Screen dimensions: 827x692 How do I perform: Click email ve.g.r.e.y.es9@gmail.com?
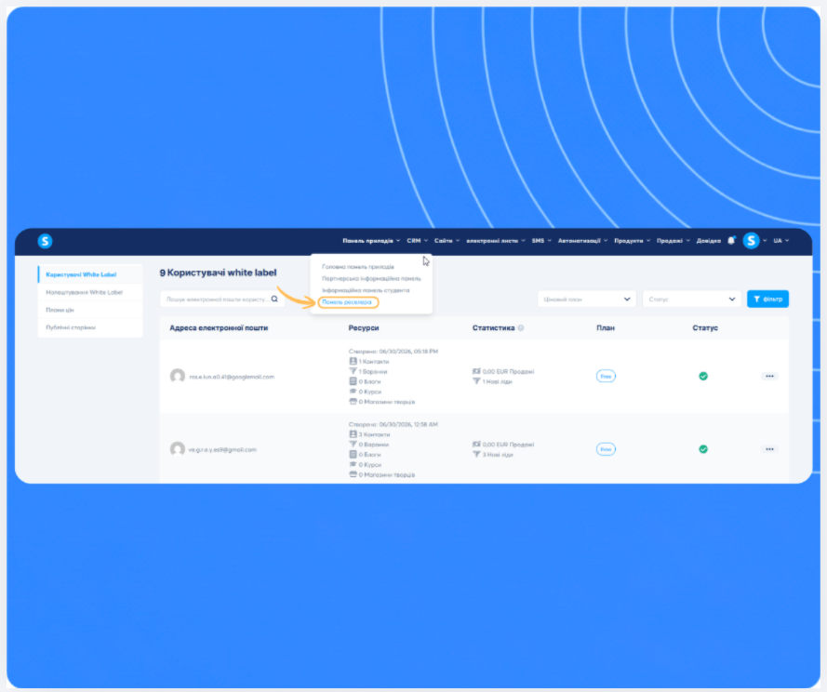[222, 450]
